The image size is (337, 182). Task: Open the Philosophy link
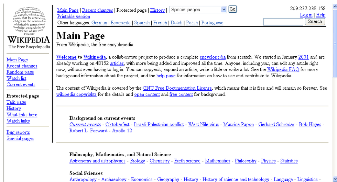point(246,161)
